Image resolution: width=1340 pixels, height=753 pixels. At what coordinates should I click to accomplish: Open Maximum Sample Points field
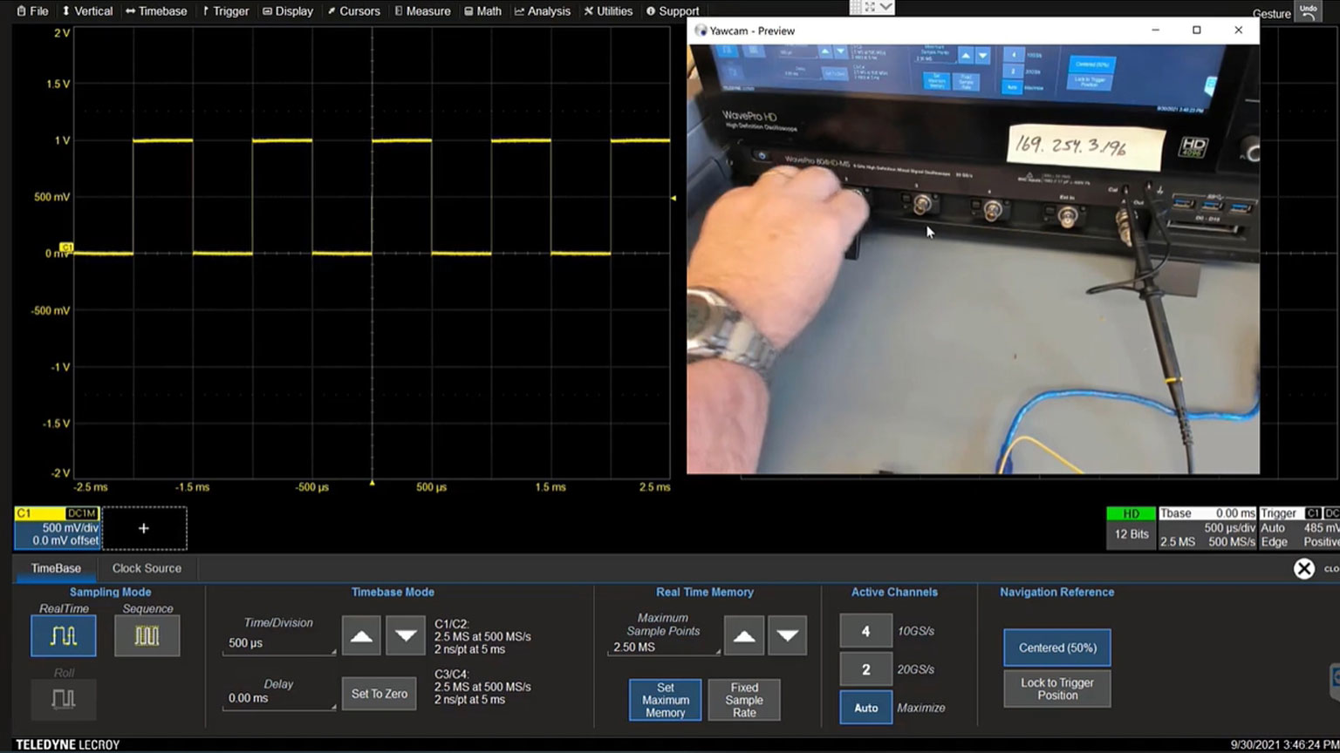pos(663,647)
